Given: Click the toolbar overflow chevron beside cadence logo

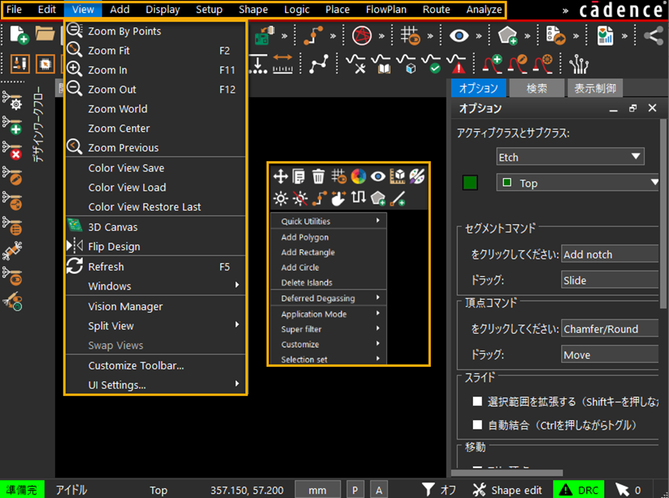Looking at the screenshot, I should (565, 11).
